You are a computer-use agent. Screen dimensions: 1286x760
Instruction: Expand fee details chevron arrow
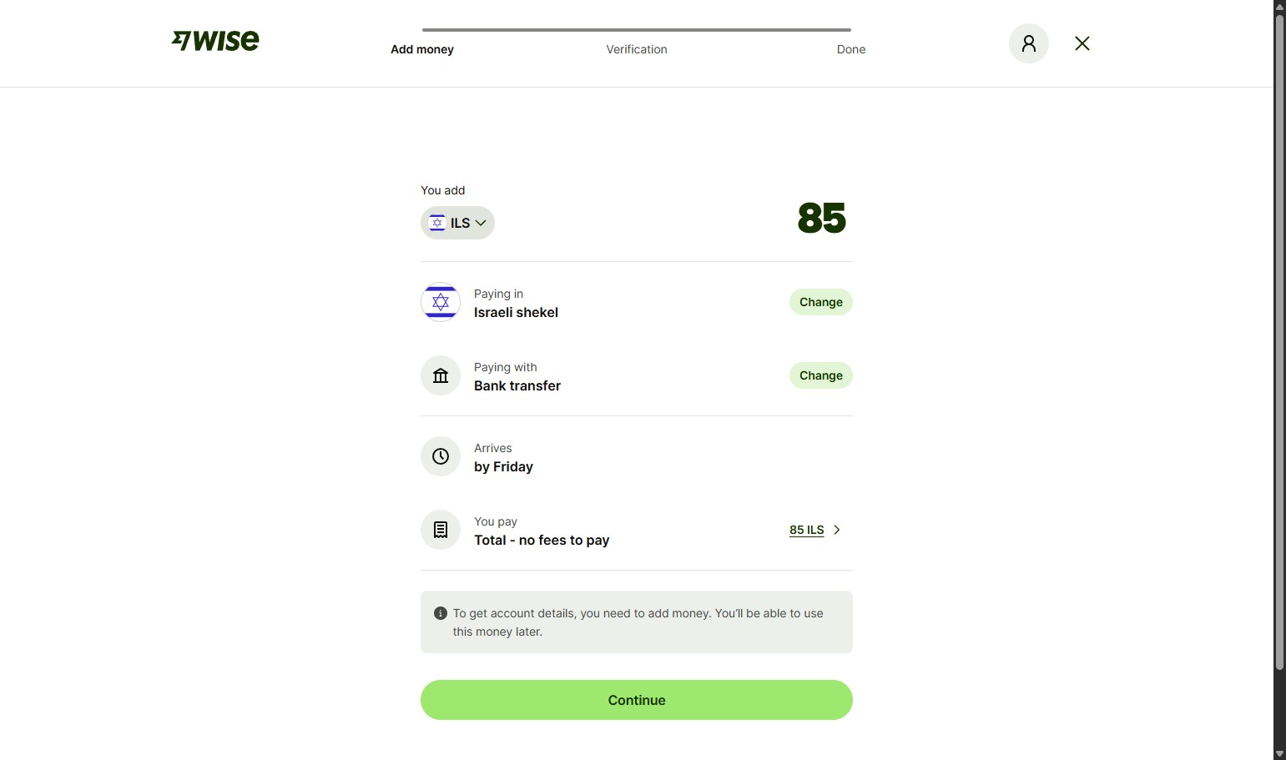pyautogui.click(x=837, y=530)
